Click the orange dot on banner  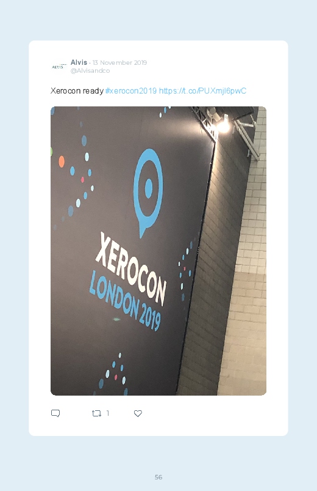62,161
